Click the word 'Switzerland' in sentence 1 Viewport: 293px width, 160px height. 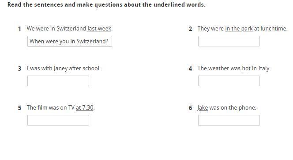[71, 28]
